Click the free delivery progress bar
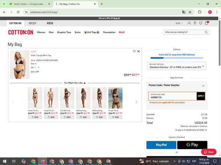 [x=177, y=58]
